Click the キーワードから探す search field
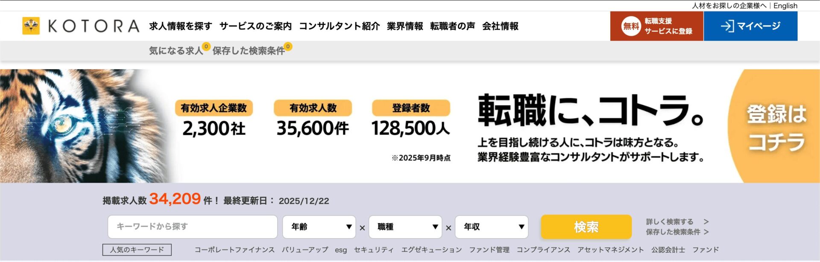The height and width of the screenshot is (262, 820). (192, 227)
